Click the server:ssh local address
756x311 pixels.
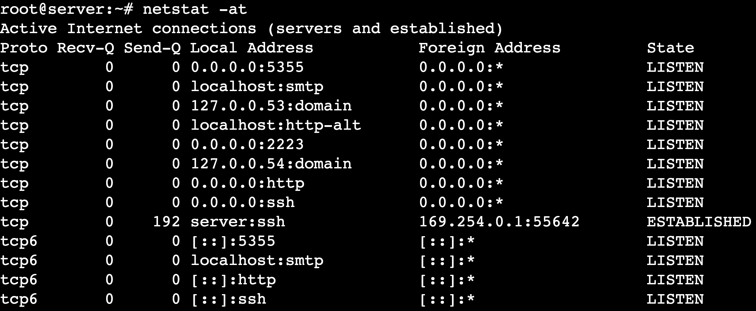point(238,222)
